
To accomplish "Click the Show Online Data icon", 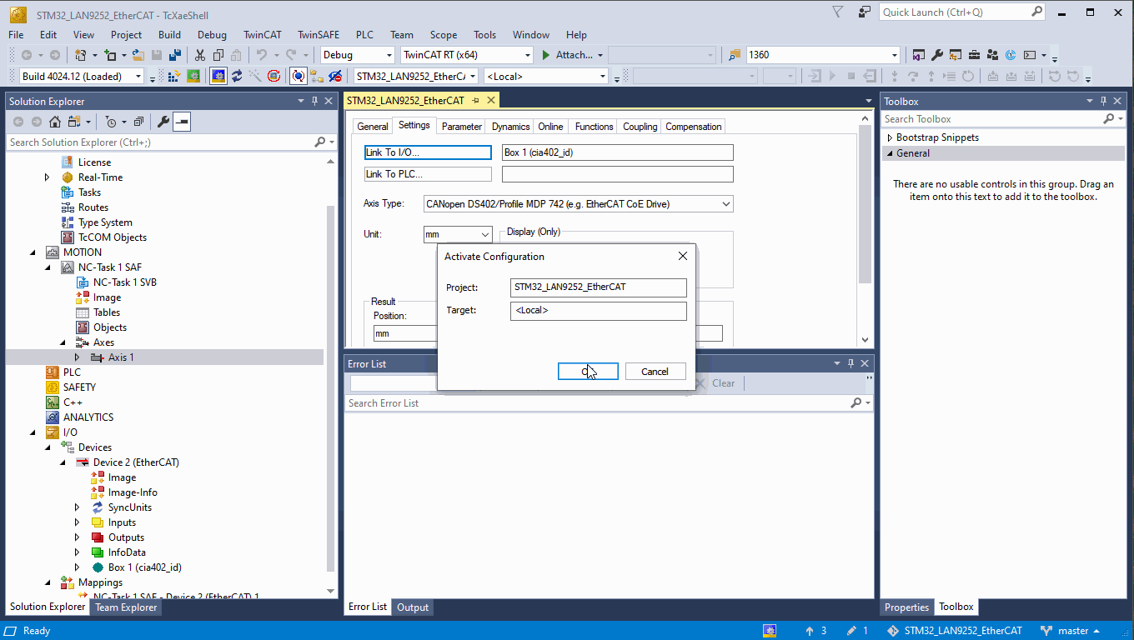I will click(x=298, y=77).
